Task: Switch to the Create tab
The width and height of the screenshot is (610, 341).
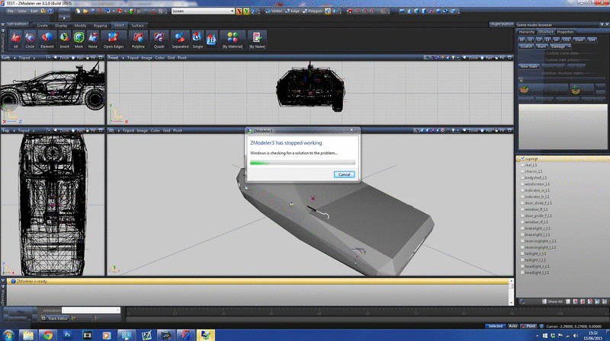Action: (43, 25)
